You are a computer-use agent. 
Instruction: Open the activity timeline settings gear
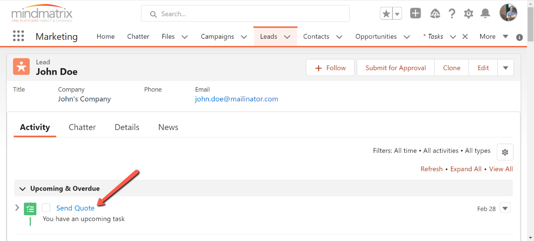505,152
